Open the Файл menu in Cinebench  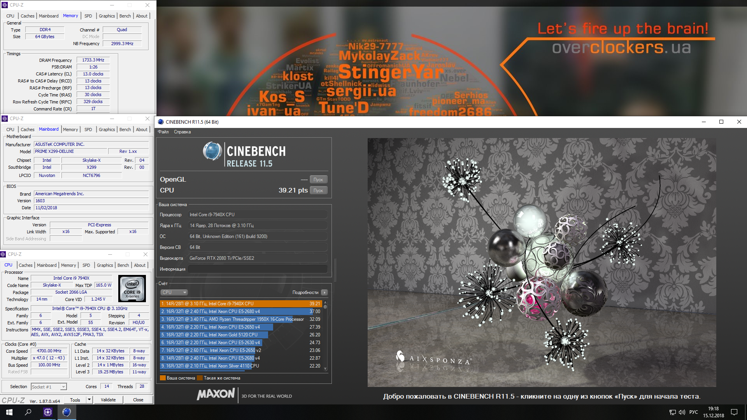[x=163, y=132]
